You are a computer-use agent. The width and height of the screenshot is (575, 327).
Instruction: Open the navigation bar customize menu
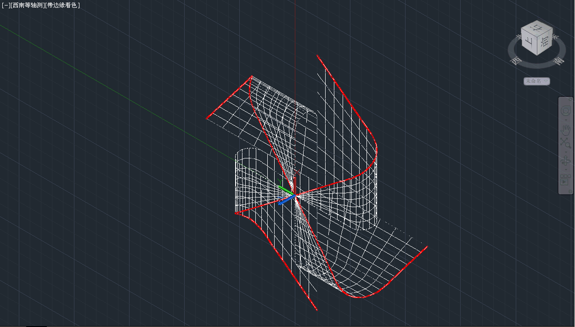coord(570,191)
